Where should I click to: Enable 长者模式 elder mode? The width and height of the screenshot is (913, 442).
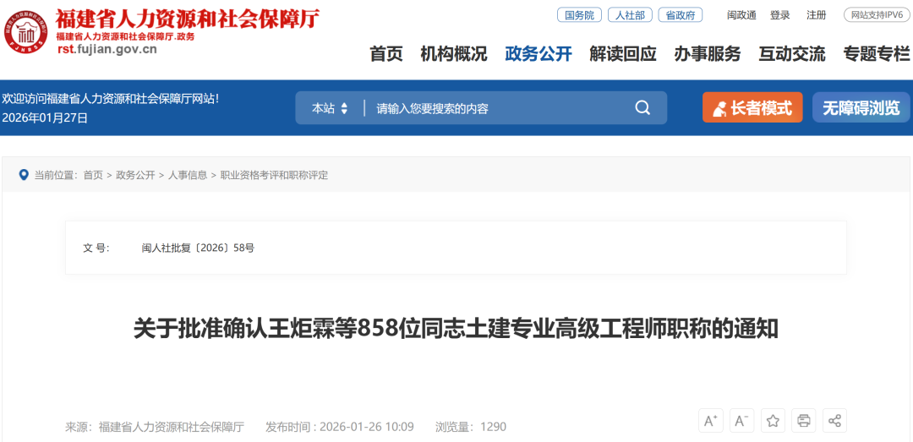pos(752,108)
